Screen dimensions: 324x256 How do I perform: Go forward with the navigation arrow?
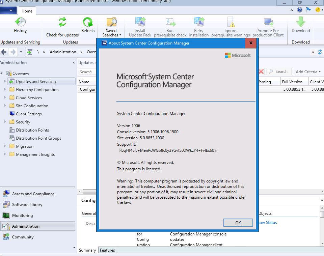(13, 52)
